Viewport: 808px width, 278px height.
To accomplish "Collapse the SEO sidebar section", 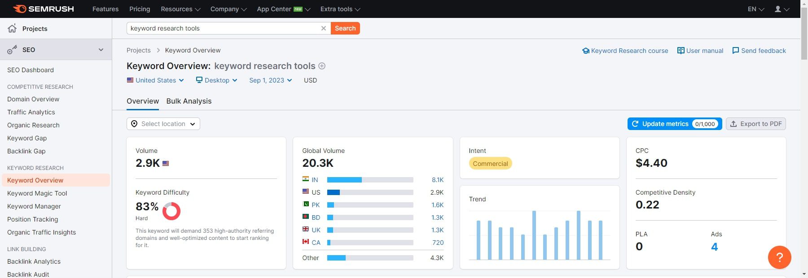I will click(x=101, y=50).
